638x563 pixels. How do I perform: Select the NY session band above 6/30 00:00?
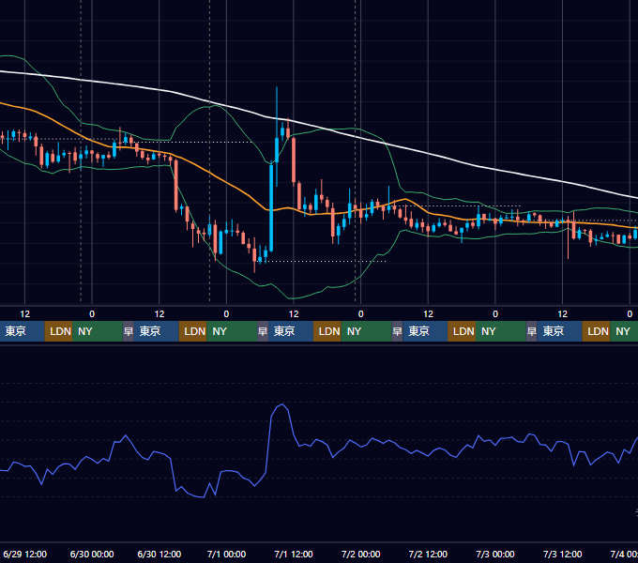98,331
